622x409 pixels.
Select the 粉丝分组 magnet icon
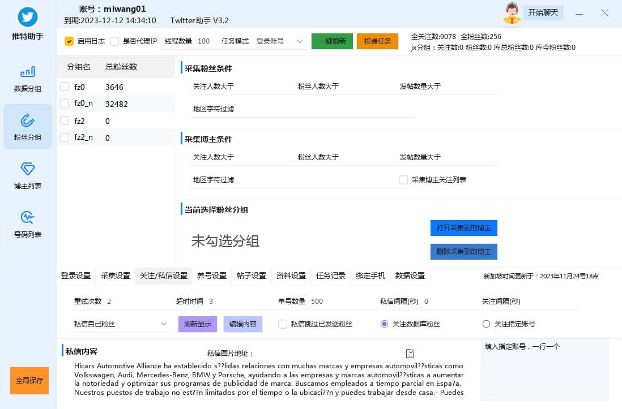pyautogui.click(x=28, y=120)
